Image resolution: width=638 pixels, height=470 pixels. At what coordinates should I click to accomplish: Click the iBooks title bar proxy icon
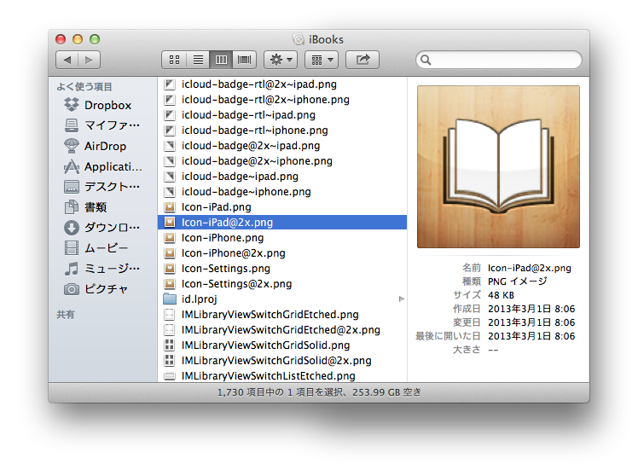pyautogui.click(x=299, y=39)
